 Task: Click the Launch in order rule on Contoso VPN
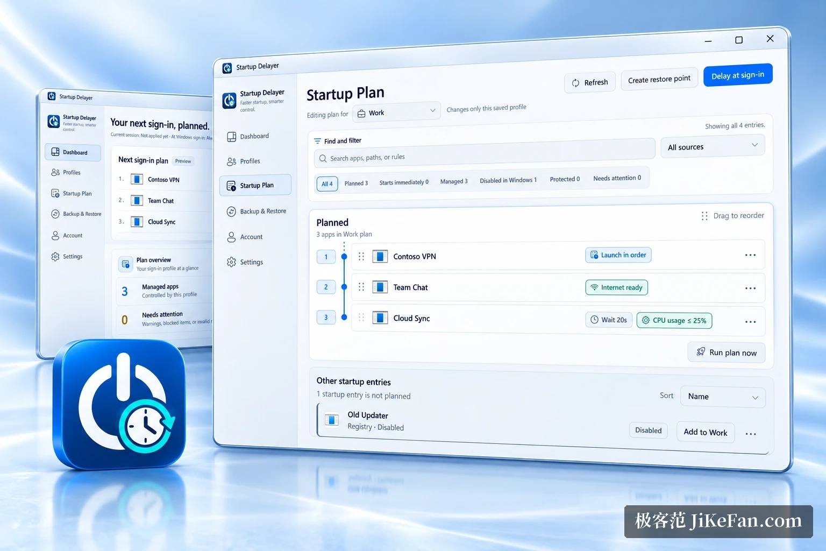click(618, 255)
